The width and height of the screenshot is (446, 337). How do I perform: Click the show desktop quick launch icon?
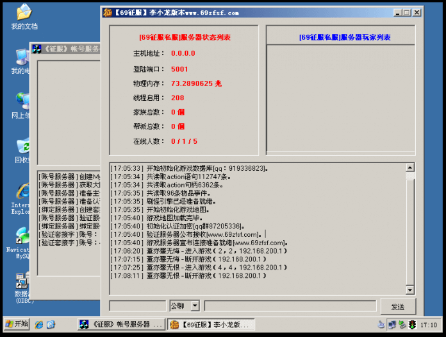[51, 325]
